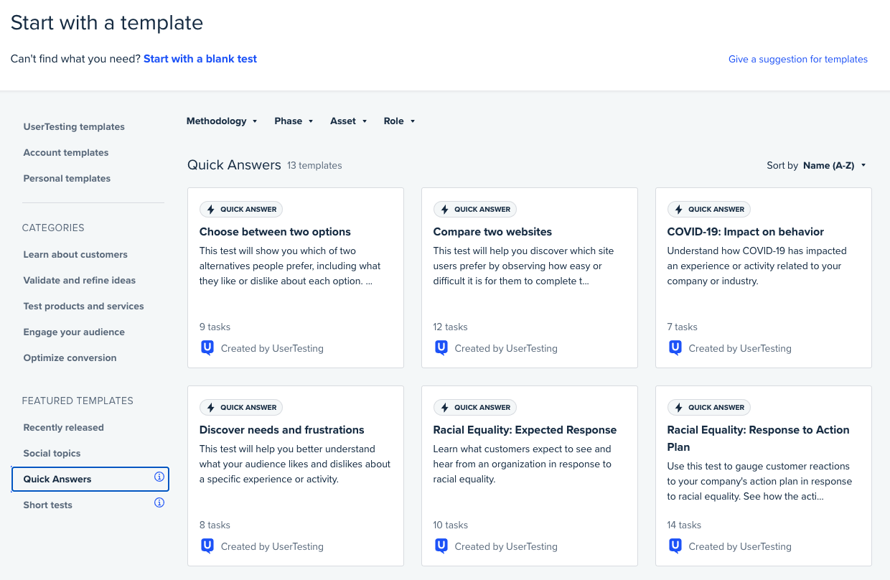This screenshot has width=890, height=580.
Task: Click '9 tasks' on Choose between two options card
Action: coord(215,327)
